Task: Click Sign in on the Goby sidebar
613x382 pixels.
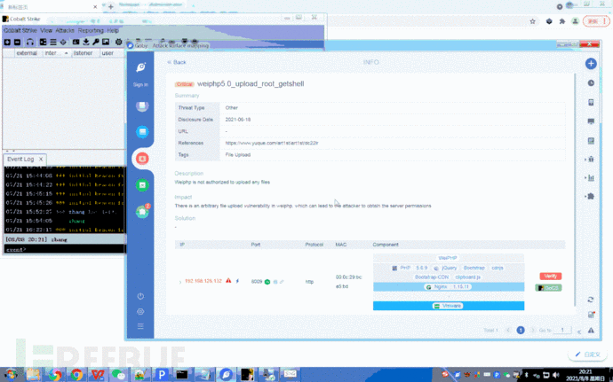Action: 140,85
